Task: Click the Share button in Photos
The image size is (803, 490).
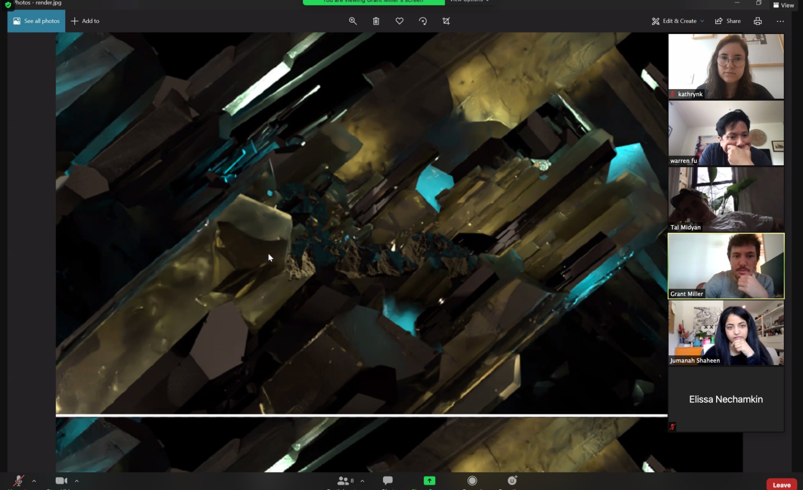Action: pos(728,21)
